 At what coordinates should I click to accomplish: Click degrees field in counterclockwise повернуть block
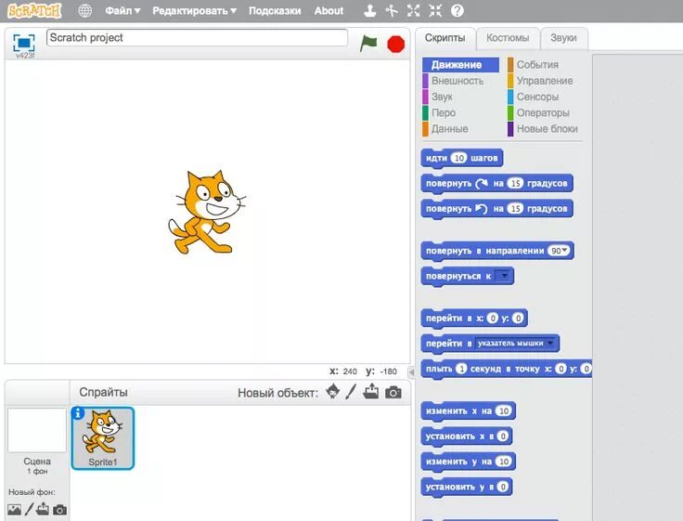pos(515,208)
